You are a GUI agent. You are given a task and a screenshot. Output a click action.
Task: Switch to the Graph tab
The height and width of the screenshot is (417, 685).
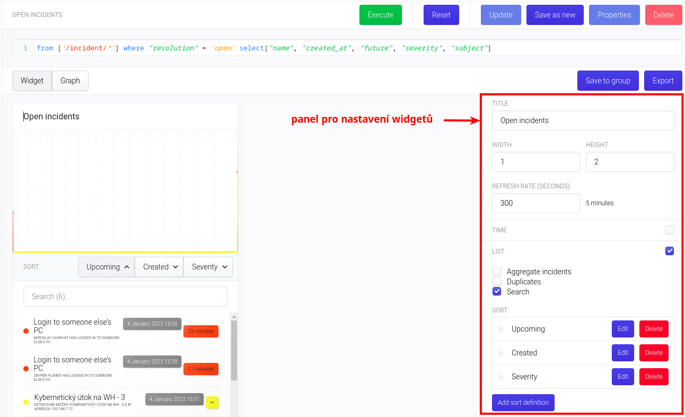70,81
